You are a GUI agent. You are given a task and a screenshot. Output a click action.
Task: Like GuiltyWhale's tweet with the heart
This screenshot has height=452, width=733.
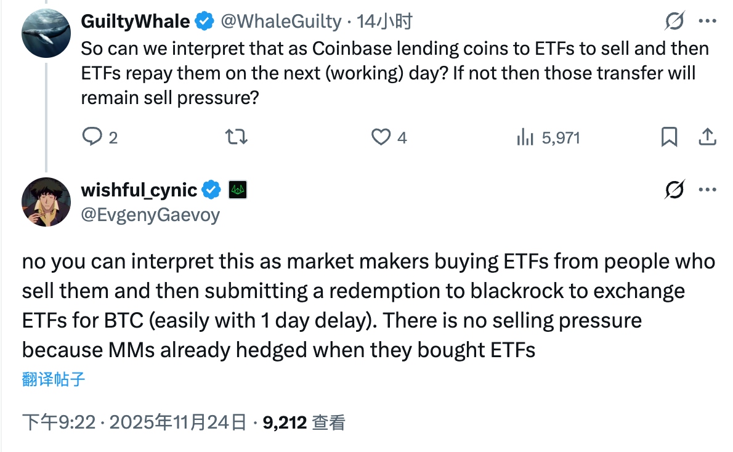click(x=381, y=137)
